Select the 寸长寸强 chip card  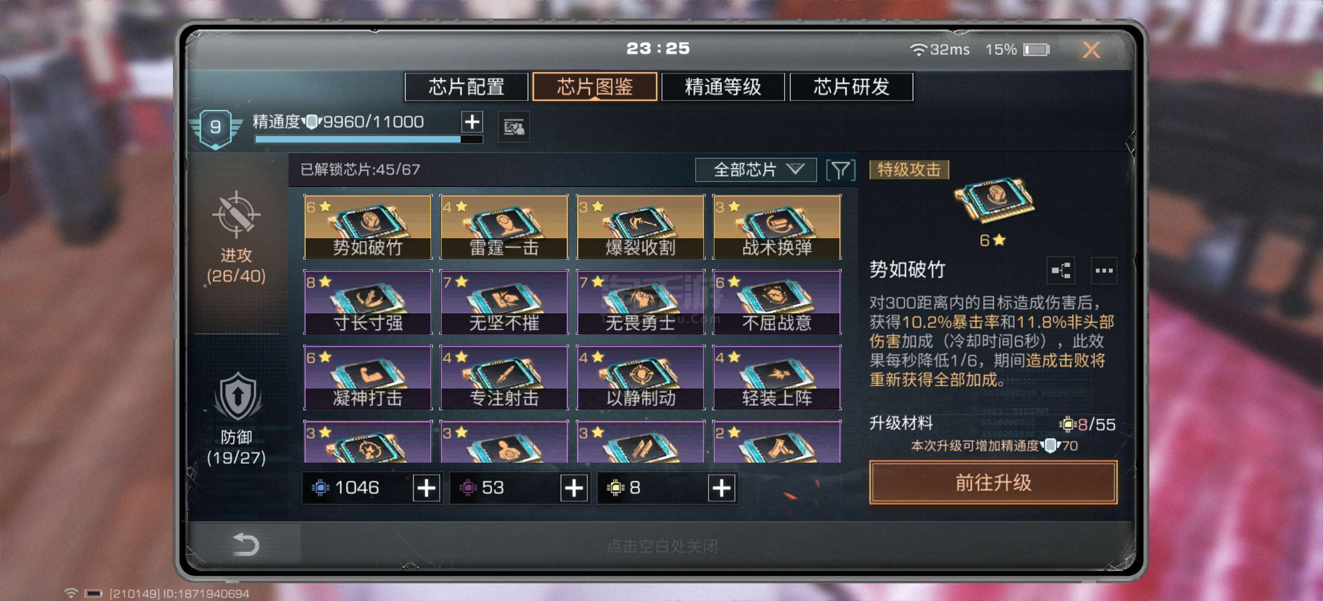[368, 302]
